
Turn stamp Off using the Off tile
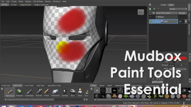pyautogui.click(x=97, y=90)
